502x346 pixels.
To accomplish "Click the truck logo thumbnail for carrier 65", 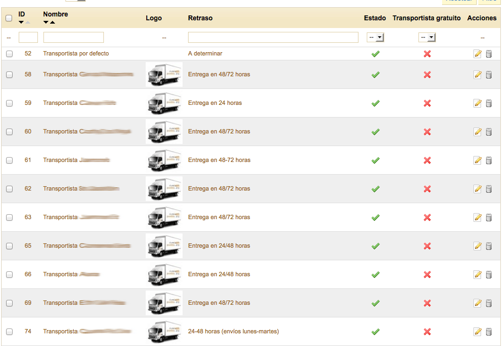I will (x=164, y=246).
